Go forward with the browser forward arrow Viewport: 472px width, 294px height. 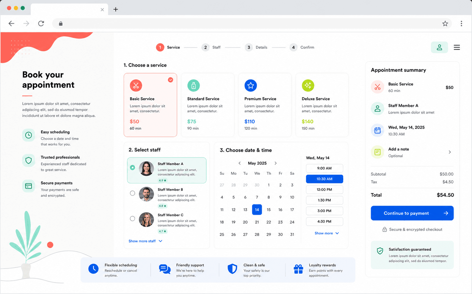click(x=26, y=23)
